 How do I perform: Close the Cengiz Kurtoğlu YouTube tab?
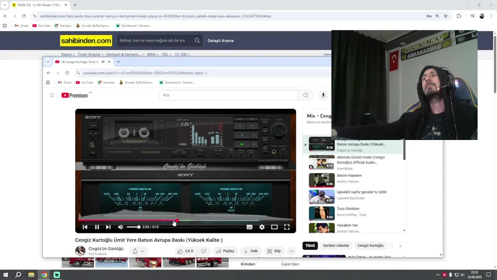109,62
